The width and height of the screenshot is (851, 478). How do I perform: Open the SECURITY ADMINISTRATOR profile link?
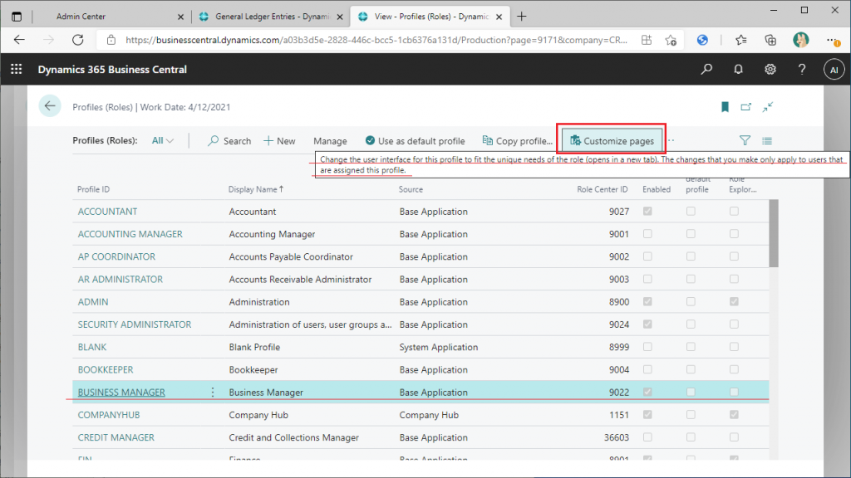click(134, 324)
